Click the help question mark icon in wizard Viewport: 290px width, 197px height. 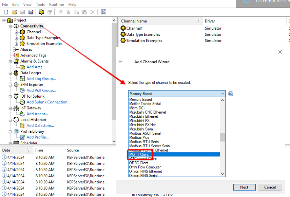click(231, 94)
